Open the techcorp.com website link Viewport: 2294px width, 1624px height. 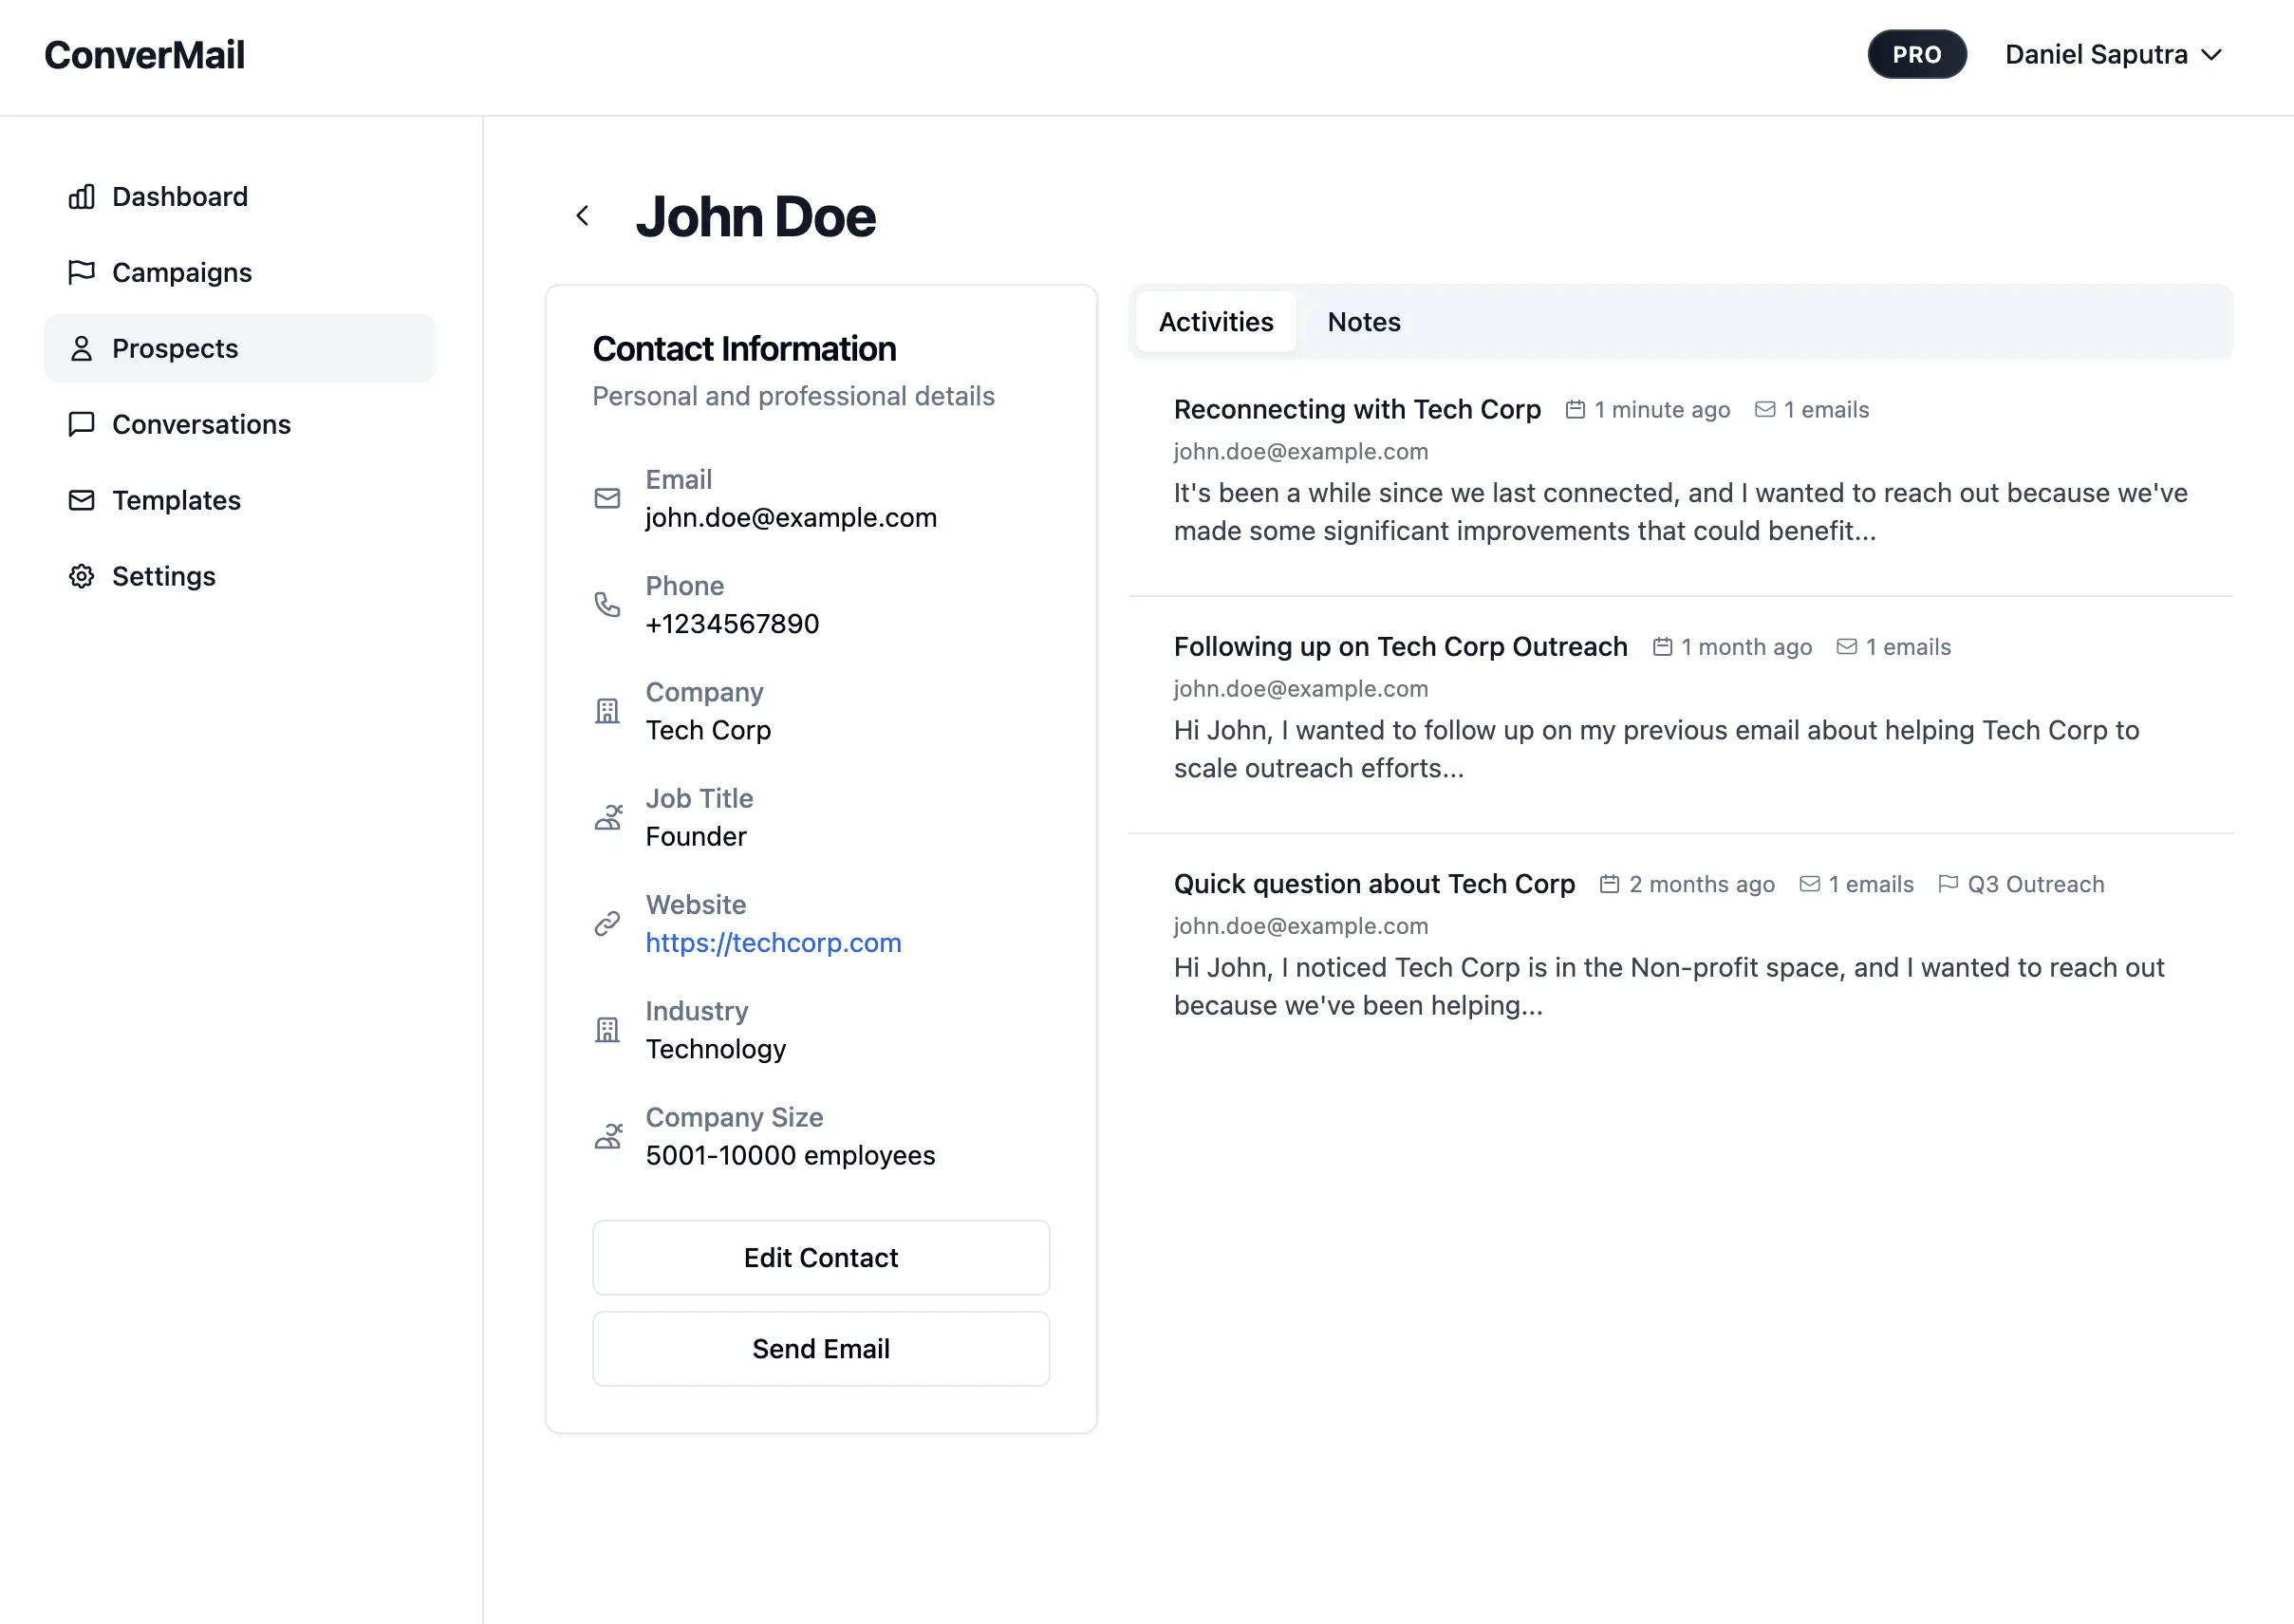click(773, 943)
